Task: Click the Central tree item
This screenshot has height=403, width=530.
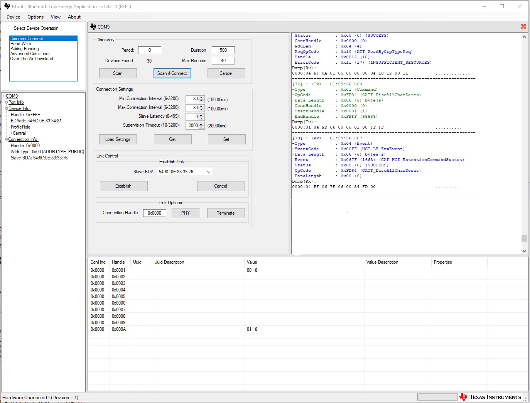Action: [19, 133]
